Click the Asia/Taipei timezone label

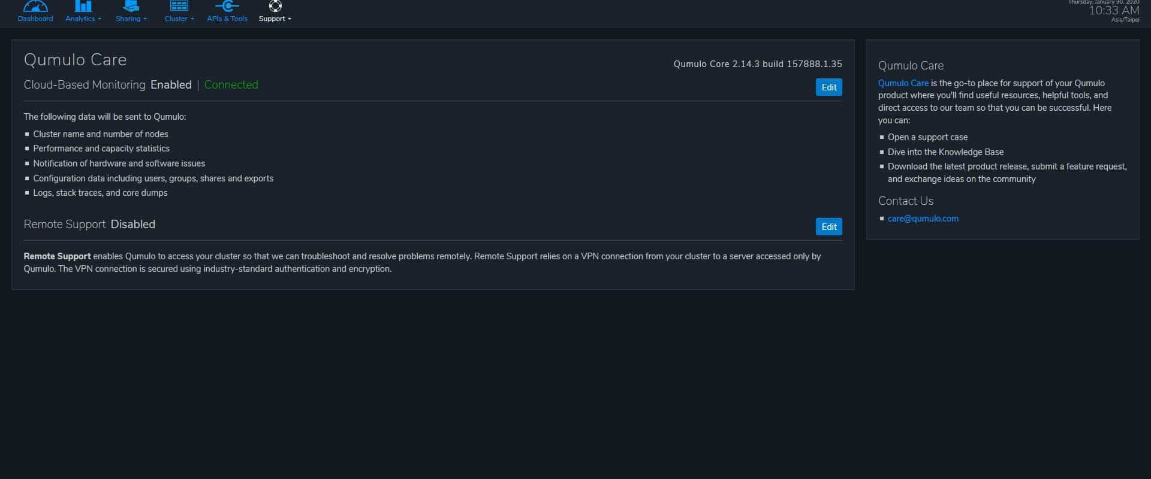click(1125, 20)
